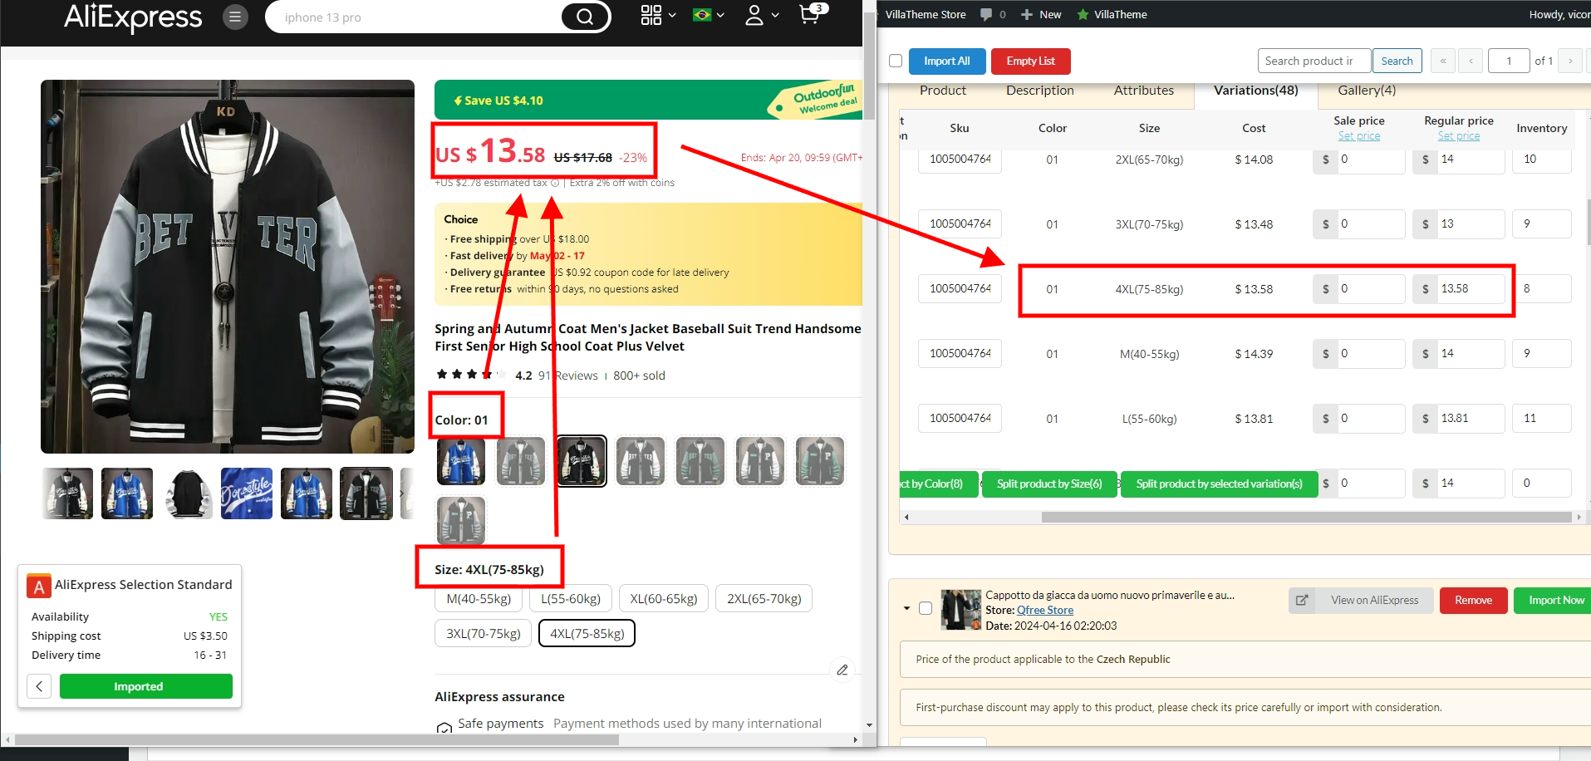Click the Remove button
The width and height of the screenshot is (1591, 761).
coord(1473,600)
